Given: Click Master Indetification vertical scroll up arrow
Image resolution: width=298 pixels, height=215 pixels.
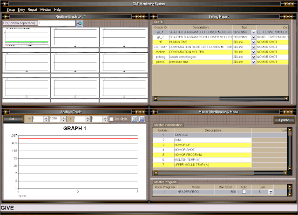Looking at the screenshot, I should 290,130.
